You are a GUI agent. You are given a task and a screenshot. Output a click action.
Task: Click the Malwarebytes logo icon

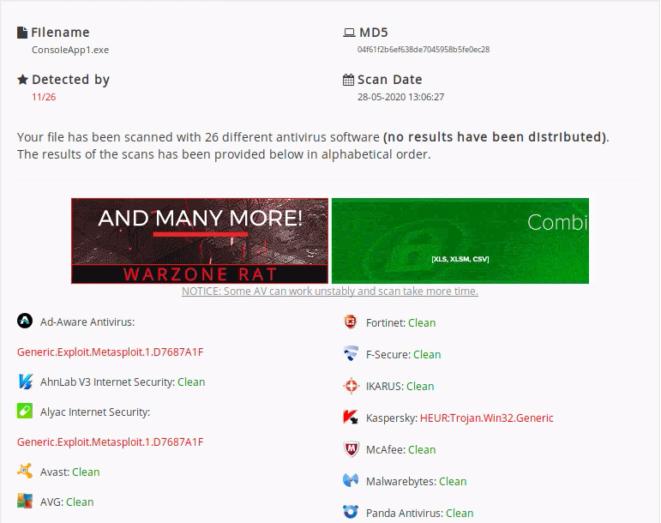tap(351, 480)
